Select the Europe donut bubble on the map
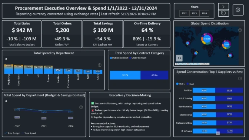The image size is (249, 140). [x=207, y=39]
